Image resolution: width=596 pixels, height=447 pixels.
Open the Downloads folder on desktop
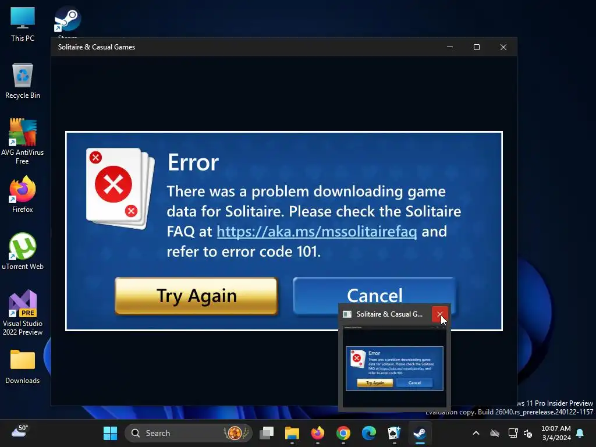[23, 367]
